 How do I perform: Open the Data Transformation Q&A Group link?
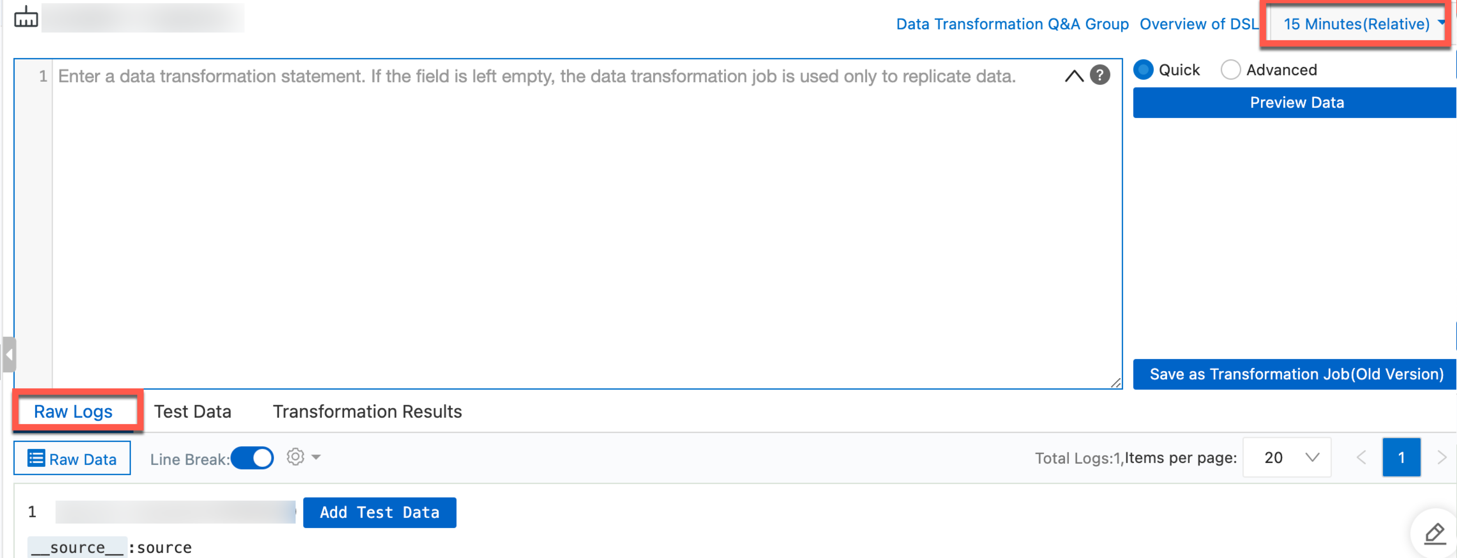coord(1012,24)
